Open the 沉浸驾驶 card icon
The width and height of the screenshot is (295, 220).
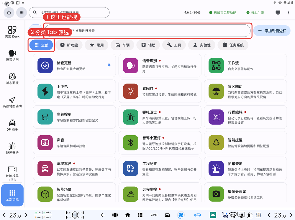click(x=45, y=169)
